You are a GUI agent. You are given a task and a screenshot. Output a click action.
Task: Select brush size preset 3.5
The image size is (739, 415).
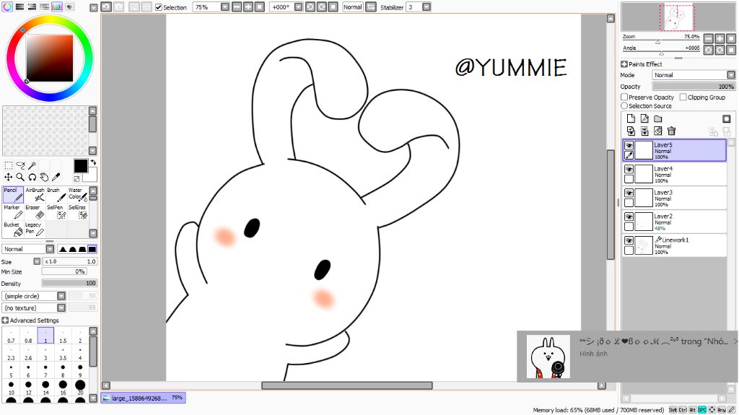[63, 353]
